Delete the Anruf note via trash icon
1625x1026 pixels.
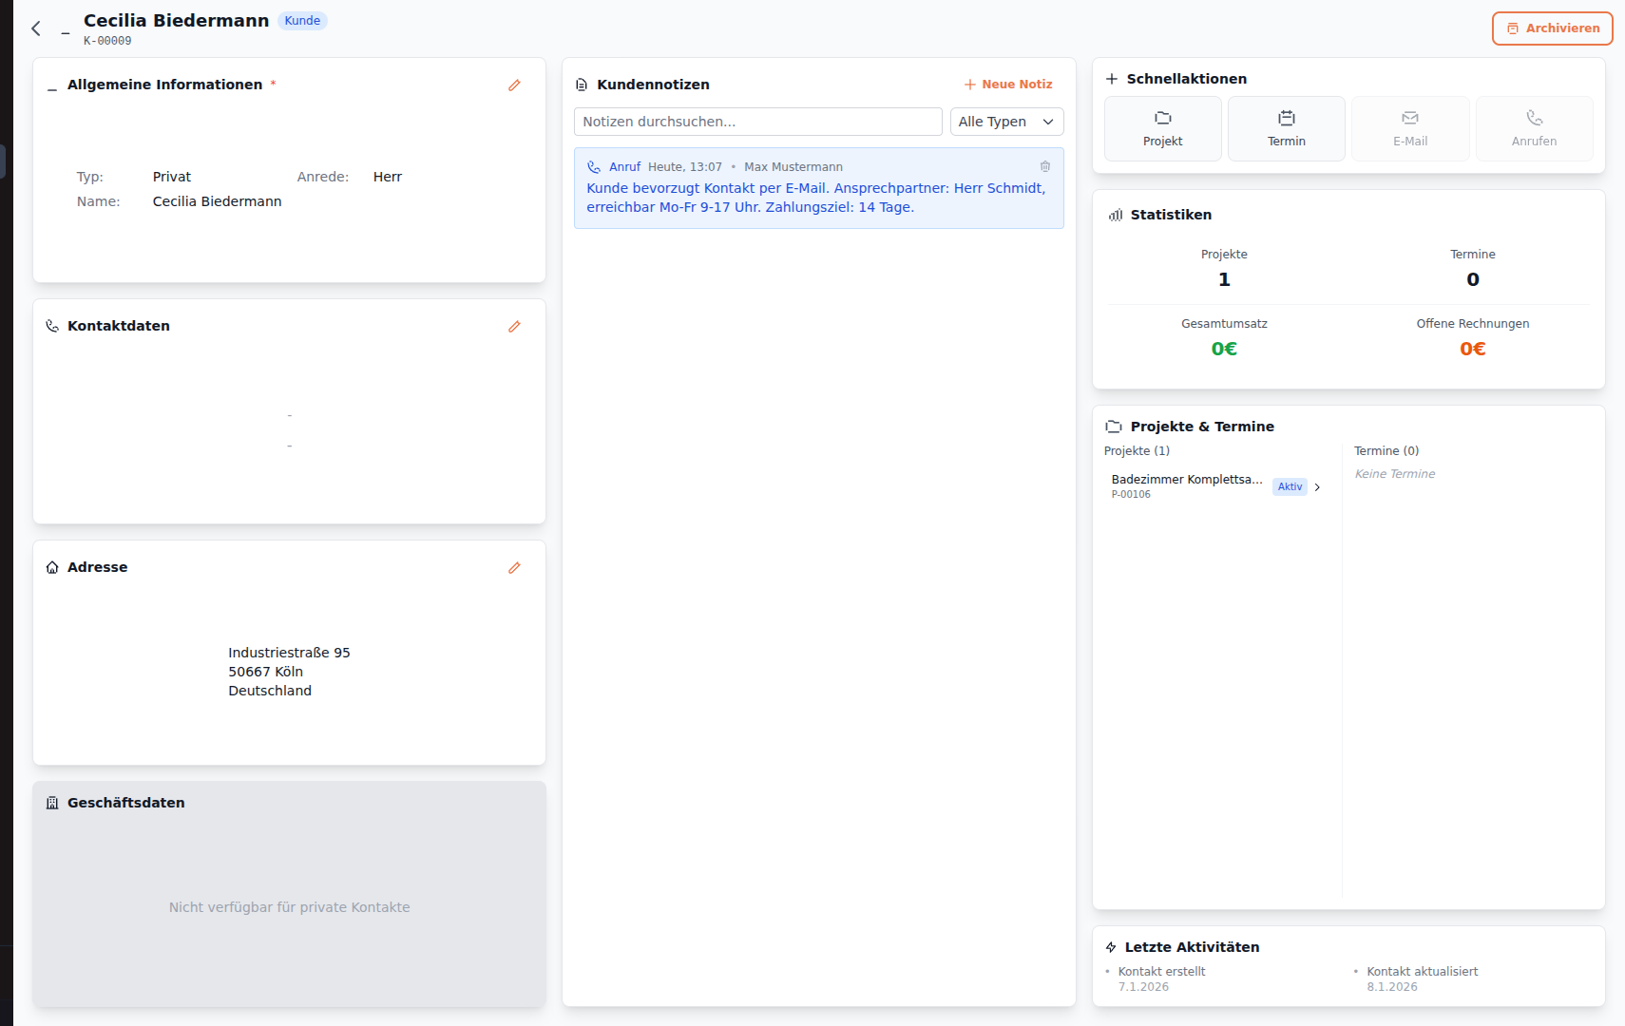(x=1045, y=167)
